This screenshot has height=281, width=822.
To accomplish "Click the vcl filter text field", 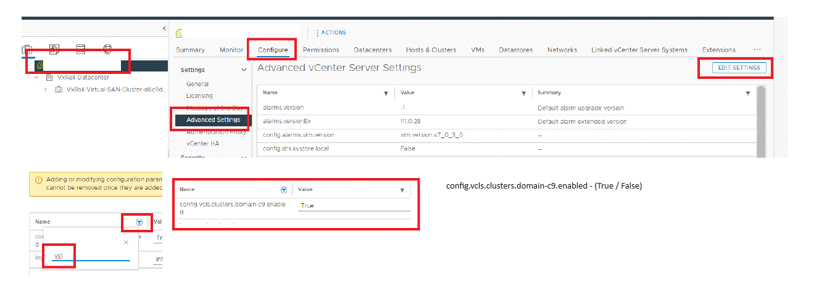I will pos(90,255).
